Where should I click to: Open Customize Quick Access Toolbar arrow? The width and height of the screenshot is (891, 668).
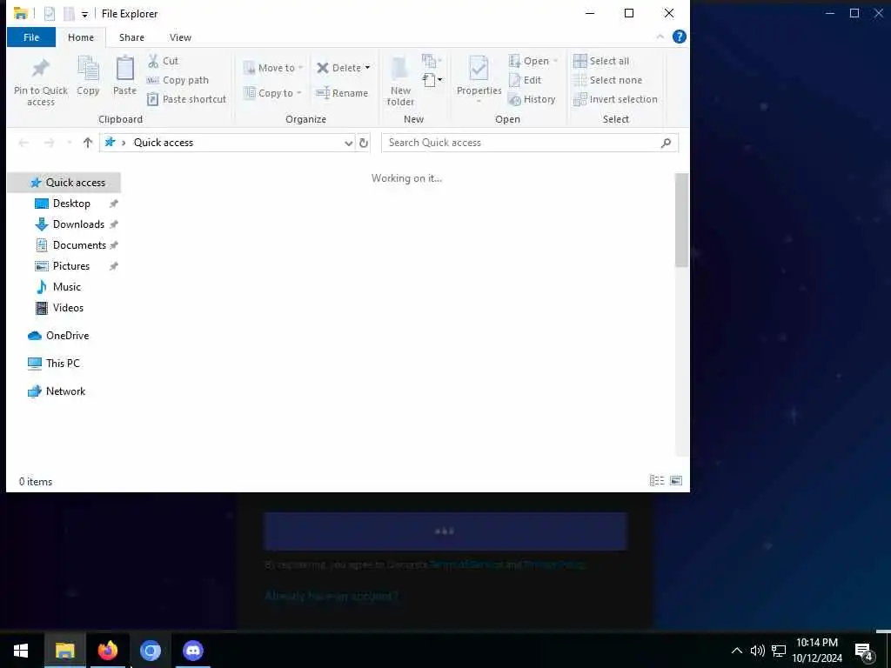coord(84,14)
